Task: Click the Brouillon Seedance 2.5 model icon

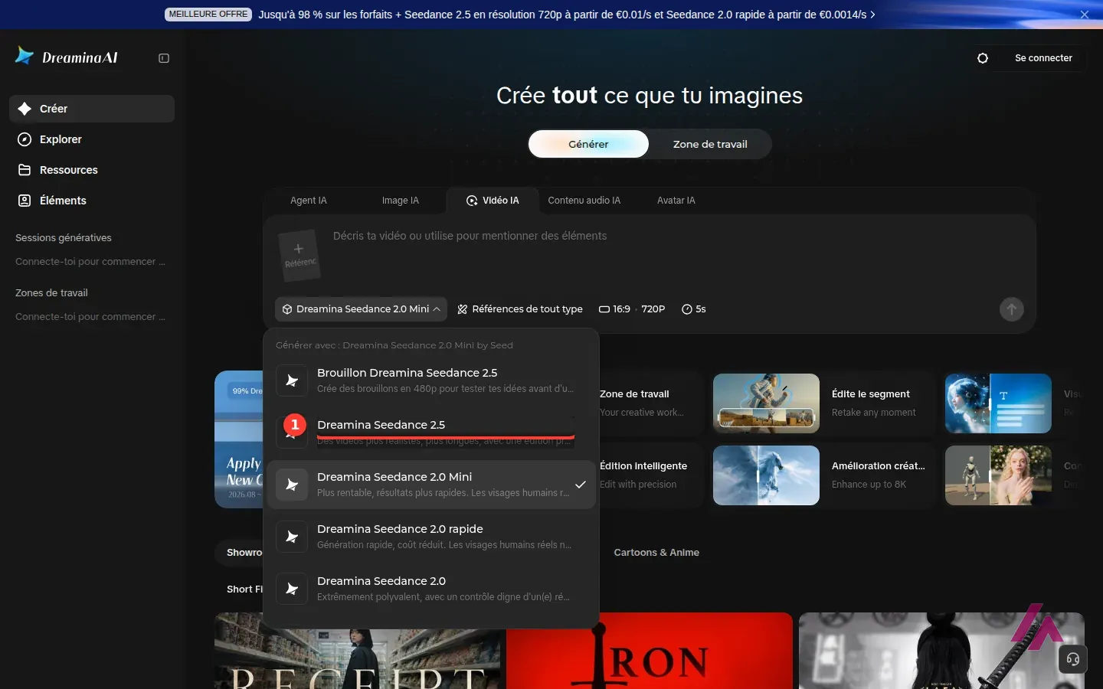Action: click(292, 380)
